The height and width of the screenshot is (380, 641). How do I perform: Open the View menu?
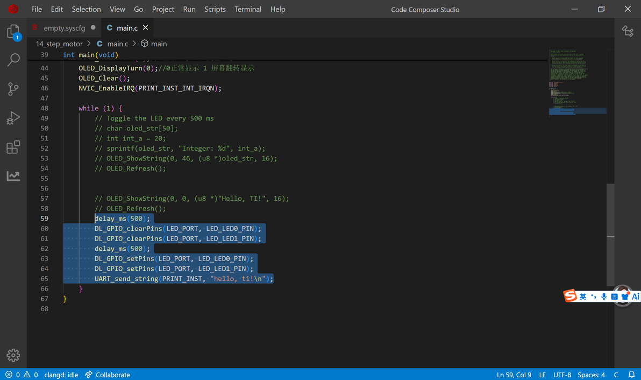117,9
